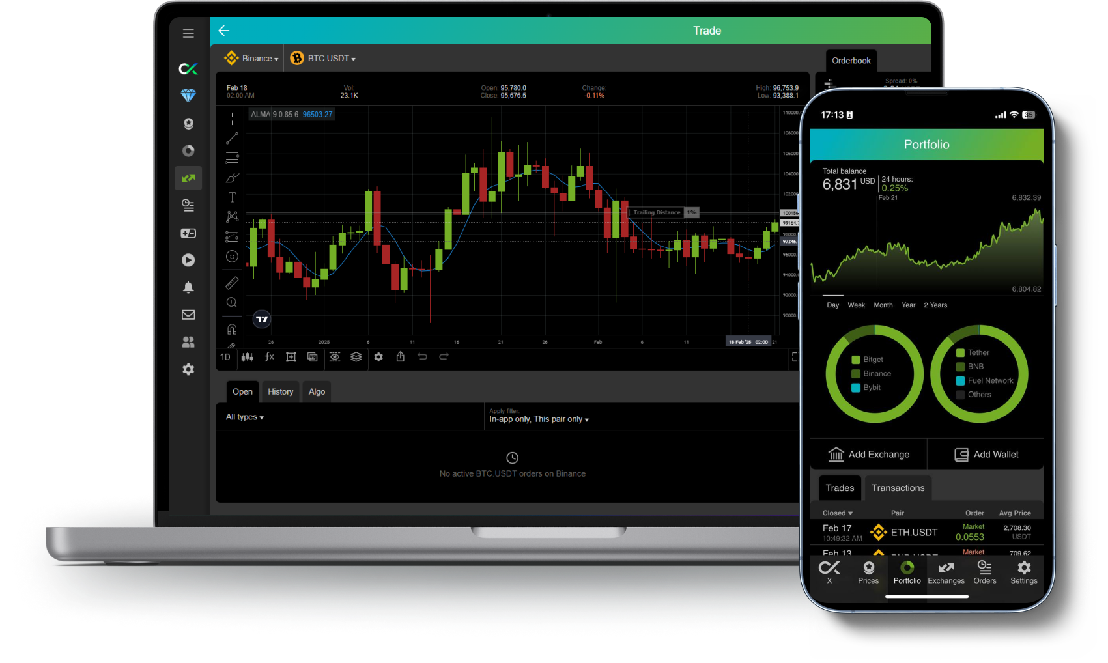Open the fx indicators menu
This screenshot has width=1108, height=663.
click(x=270, y=357)
